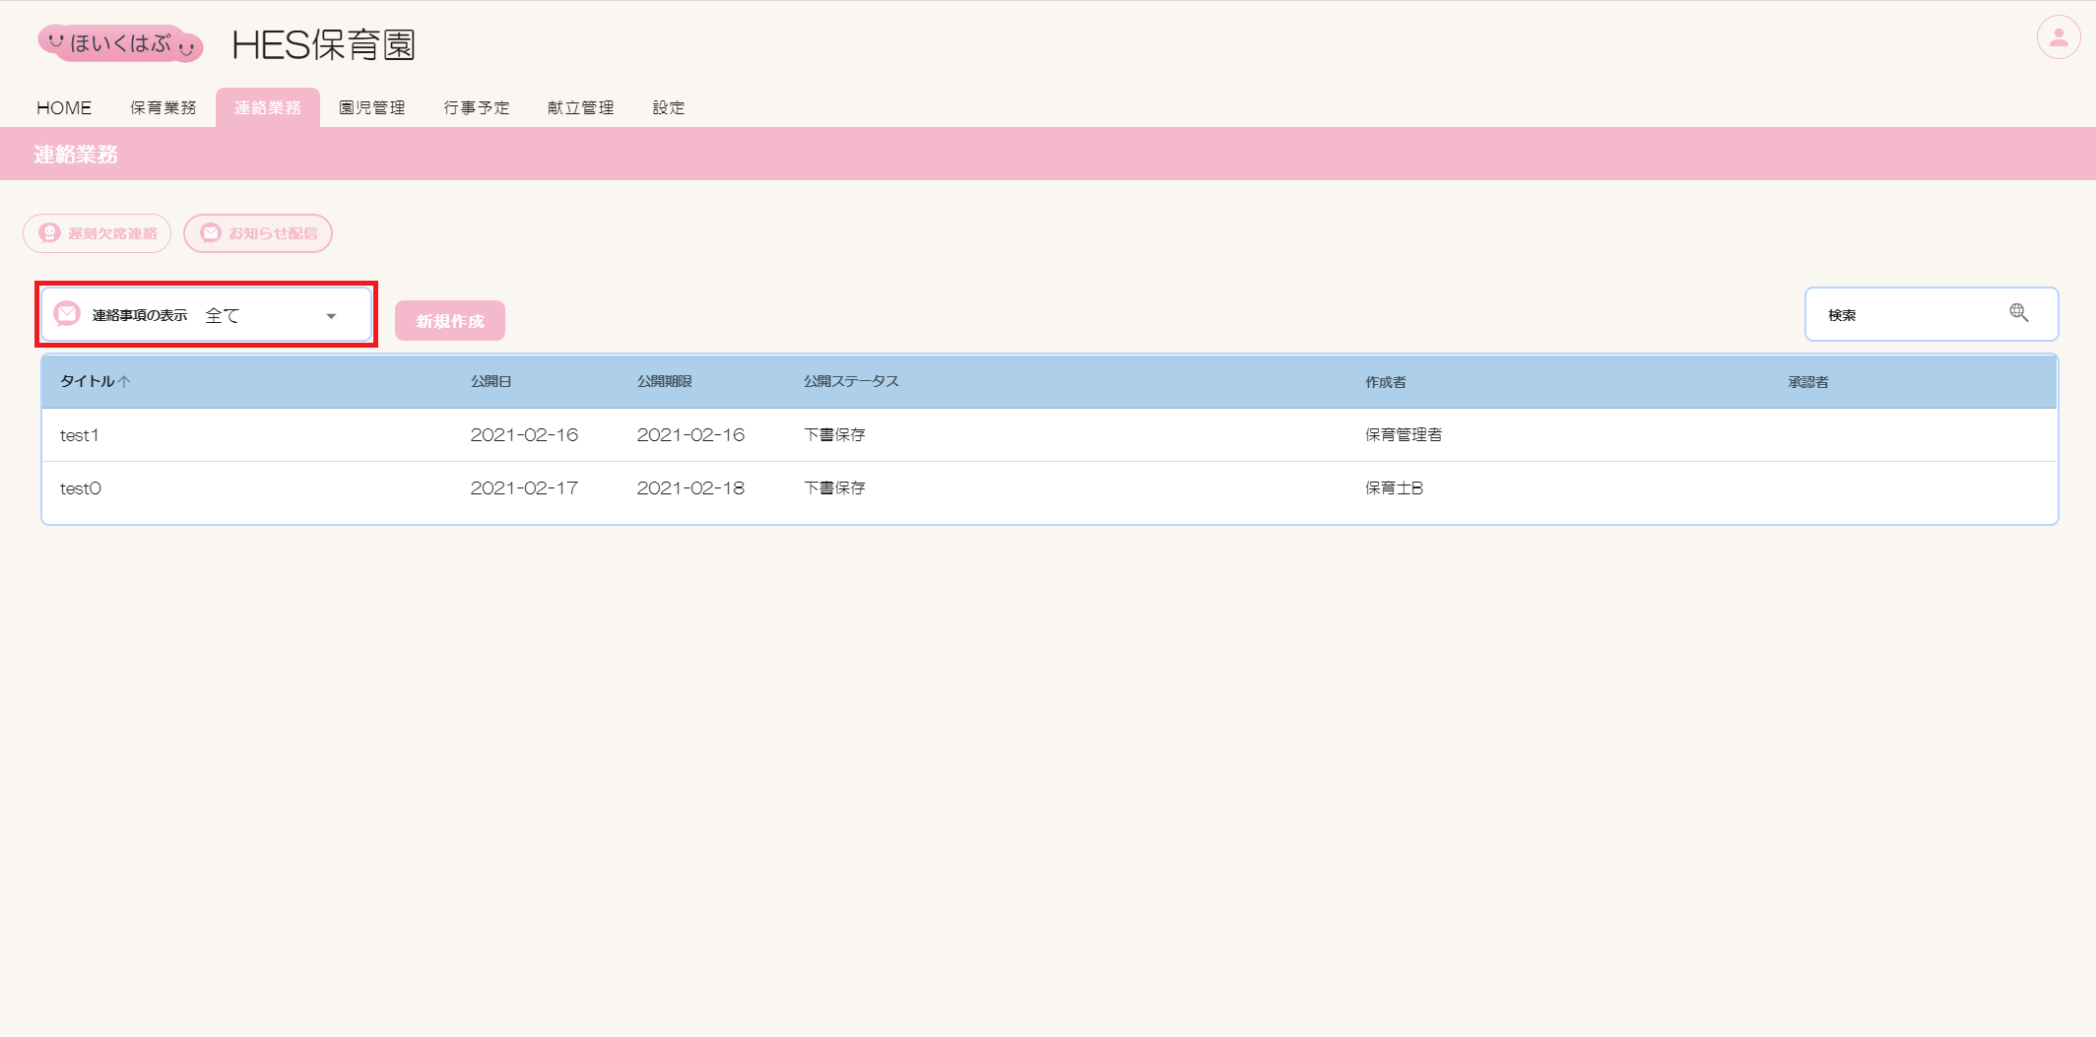The height and width of the screenshot is (1037, 2096).
Task: Click the search magnifier icon
Action: pos(2018,313)
